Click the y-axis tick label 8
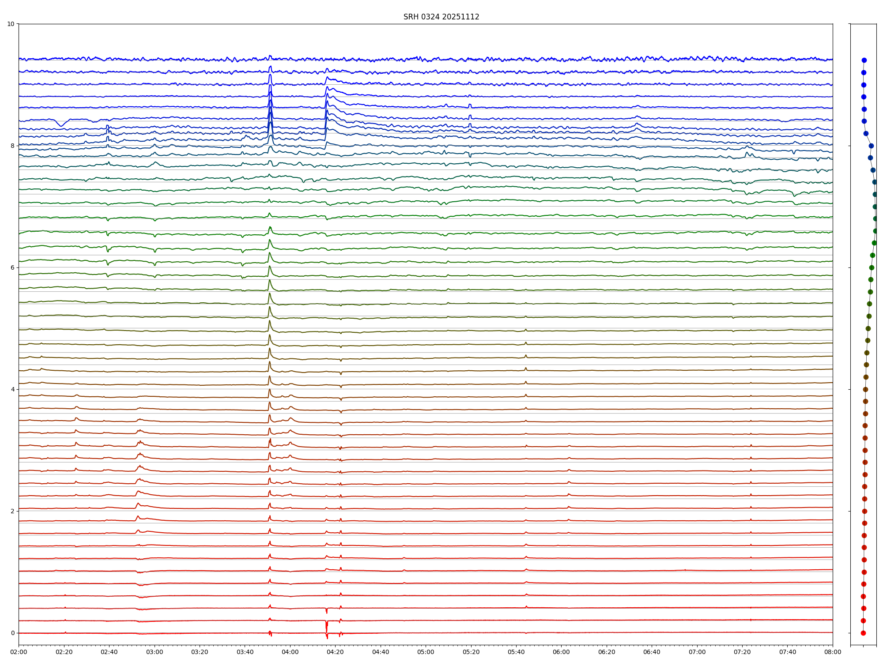The height and width of the screenshot is (662, 883). pyautogui.click(x=12, y=146)
